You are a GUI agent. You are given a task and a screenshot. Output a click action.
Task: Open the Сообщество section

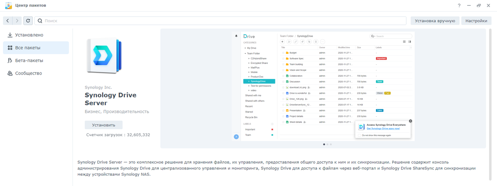pyautogui.click(x=36, y=73)
